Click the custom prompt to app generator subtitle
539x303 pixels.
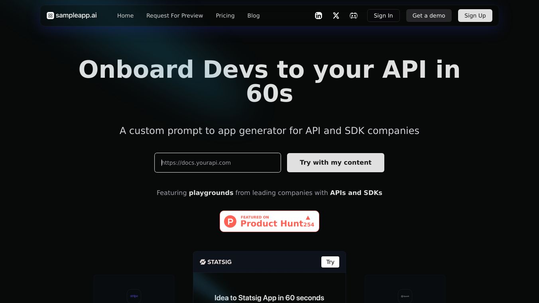pos(269,131)
